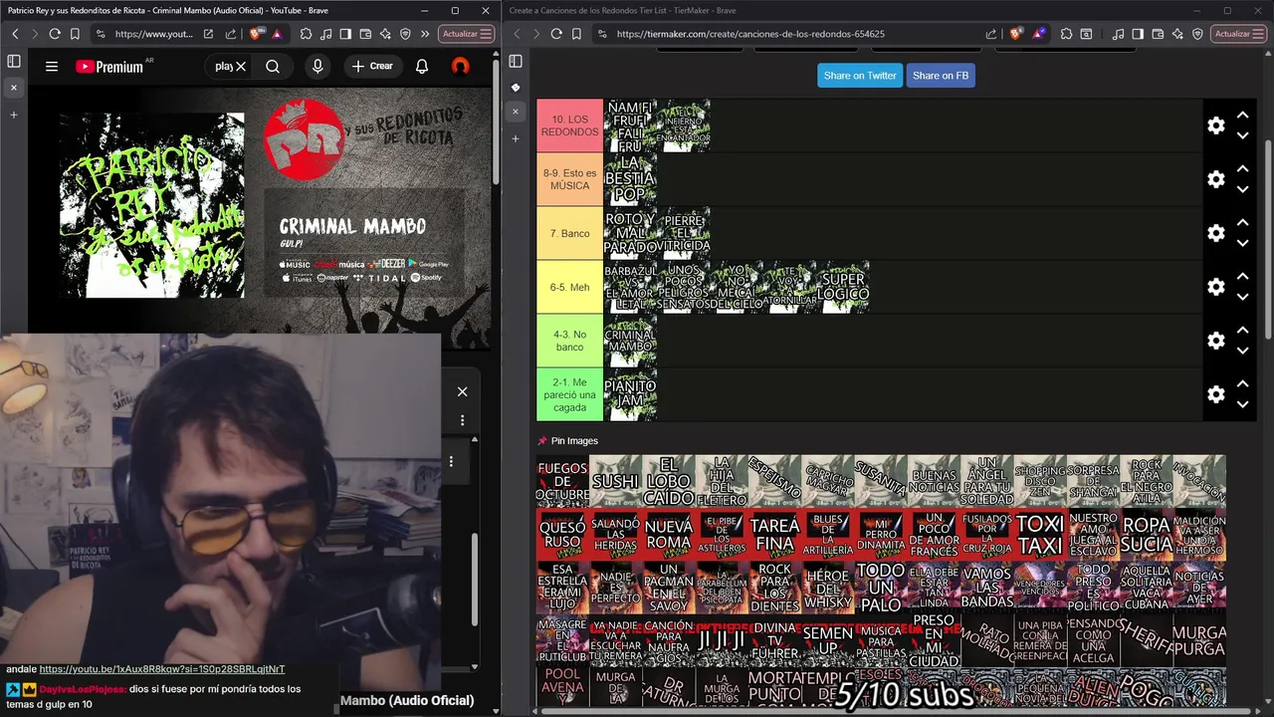Move 7. Banco tier up with chevron
This screenshot has height=717, width=1274.
[1242, 223]
